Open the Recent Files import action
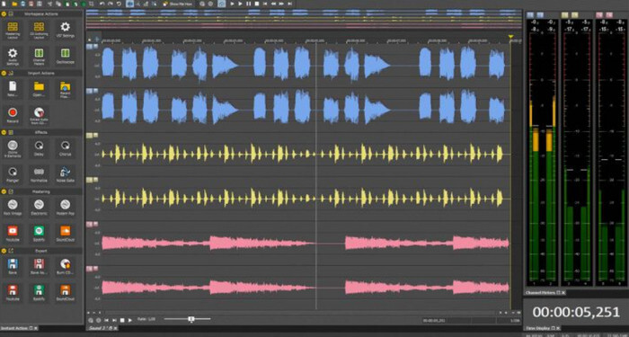Viewport: 629px width, 337px height. [65, 89]
